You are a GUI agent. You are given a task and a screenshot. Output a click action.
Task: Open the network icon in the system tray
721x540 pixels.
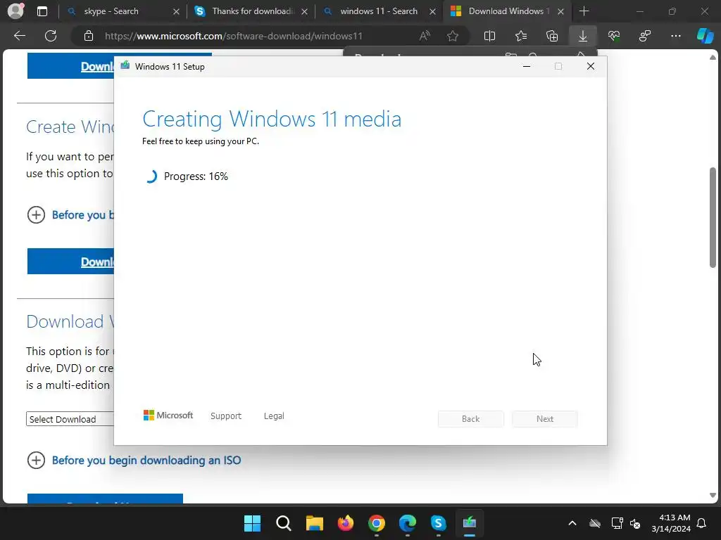617,523
